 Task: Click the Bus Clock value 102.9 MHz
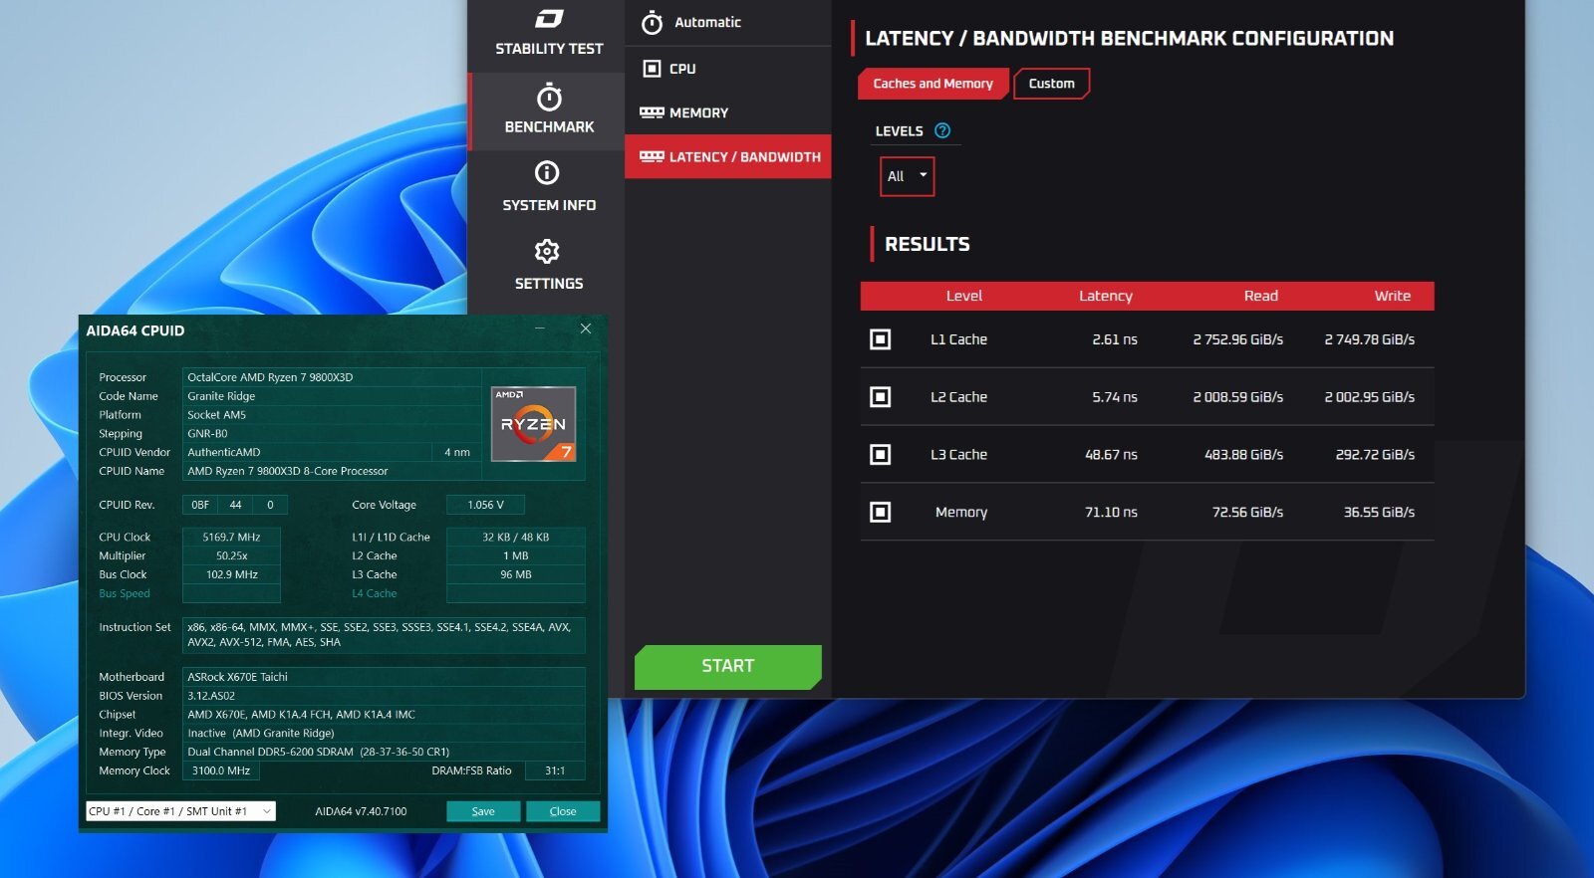tap(231, 574)
